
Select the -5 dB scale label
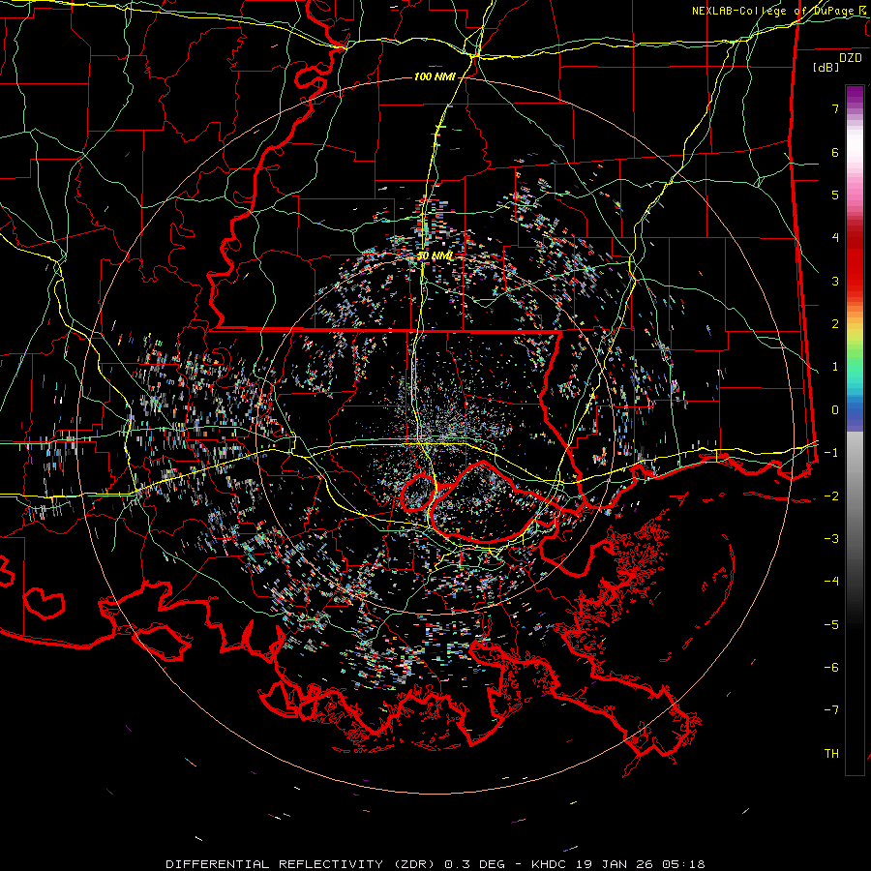click(x=831, y=625)
